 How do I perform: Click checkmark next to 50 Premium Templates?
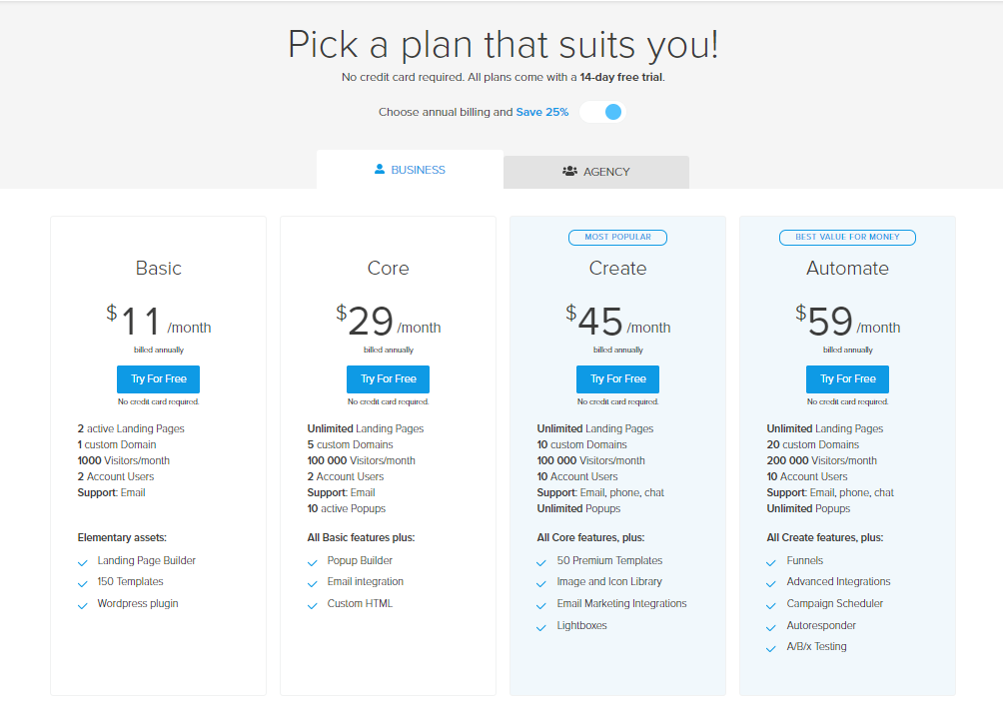[541, 563]
